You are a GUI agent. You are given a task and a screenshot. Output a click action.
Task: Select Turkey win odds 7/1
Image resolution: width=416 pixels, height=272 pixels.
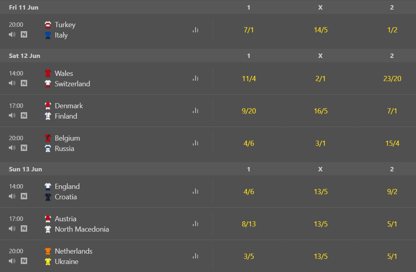click(x=248, y=30)
